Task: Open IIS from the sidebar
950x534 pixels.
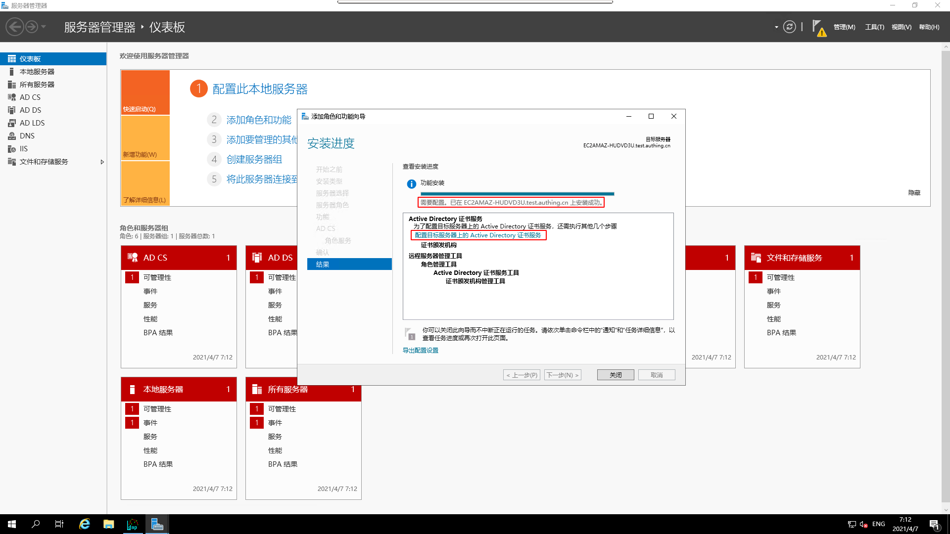Action: tap(23, 149)
